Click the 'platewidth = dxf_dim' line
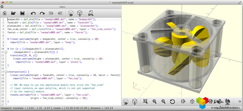 click(53, 26)
